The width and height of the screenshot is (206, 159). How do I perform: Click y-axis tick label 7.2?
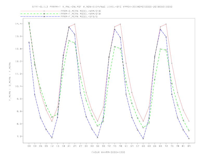19,136
